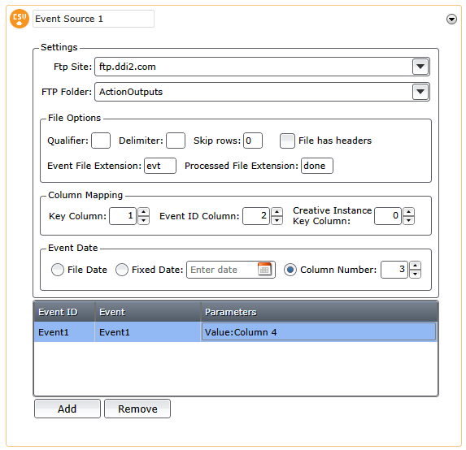This screenshot has width=466, height=450.
Task: Click the orange CSV event source icon
Action: click(20, 19)
